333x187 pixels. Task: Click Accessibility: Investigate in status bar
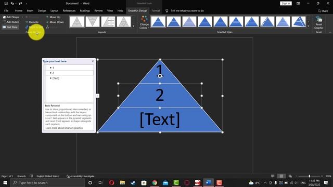coord(81,176)
